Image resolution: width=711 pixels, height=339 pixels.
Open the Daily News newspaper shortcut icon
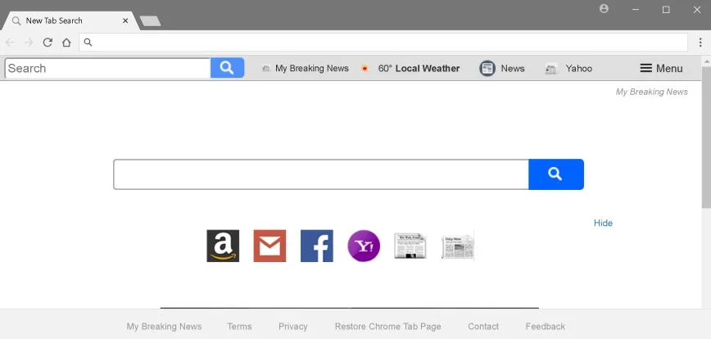458,247
